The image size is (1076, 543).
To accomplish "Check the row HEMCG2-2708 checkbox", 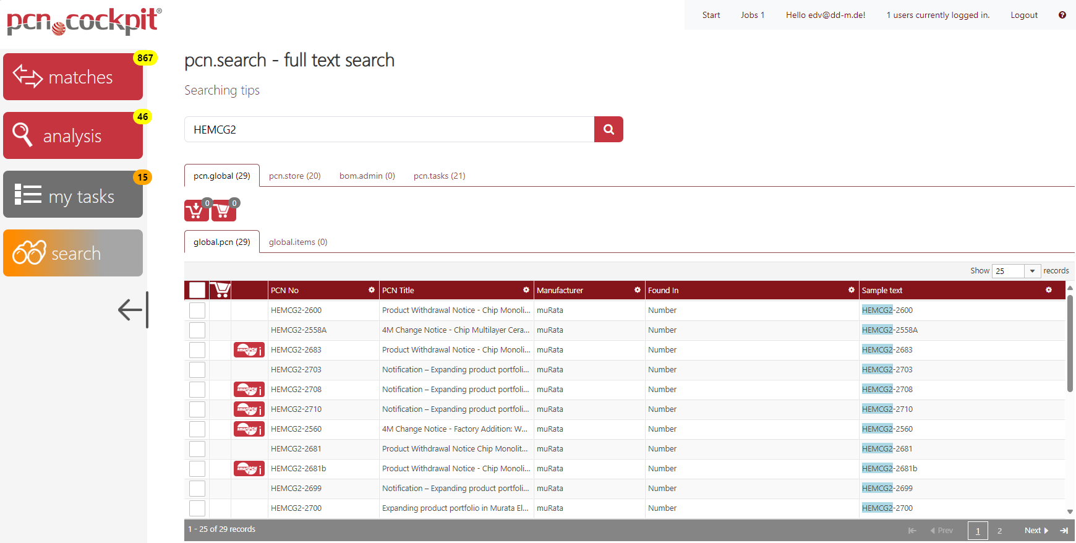I will (x=197, y=390).
